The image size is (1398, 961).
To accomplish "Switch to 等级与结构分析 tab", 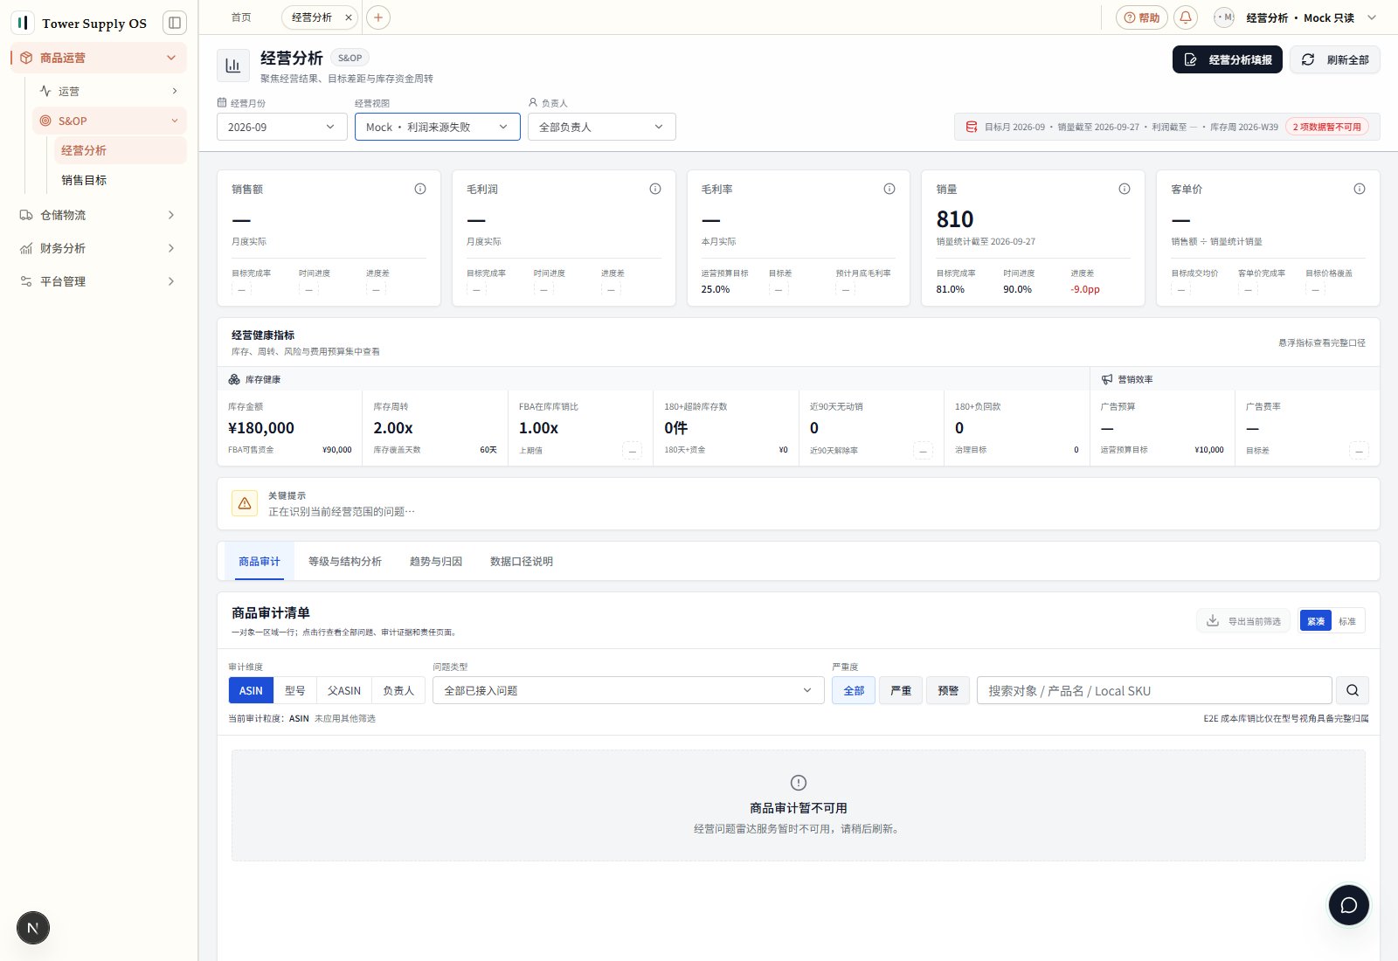I will [345, 561].
